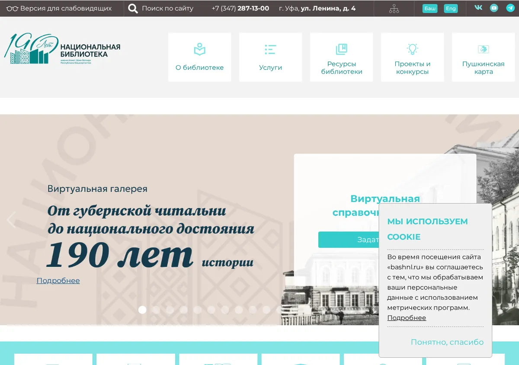Click the glasses icon for visually impaired version

12,8
